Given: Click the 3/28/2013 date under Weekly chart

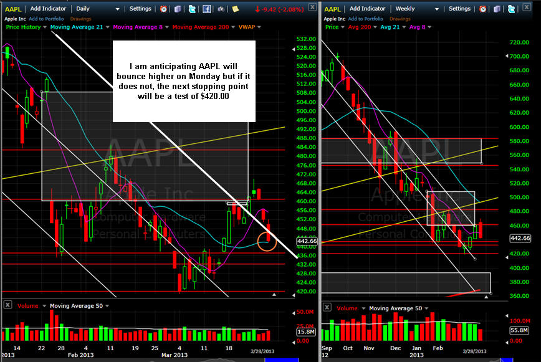Looking at the screenshot, I should (474, 351).
